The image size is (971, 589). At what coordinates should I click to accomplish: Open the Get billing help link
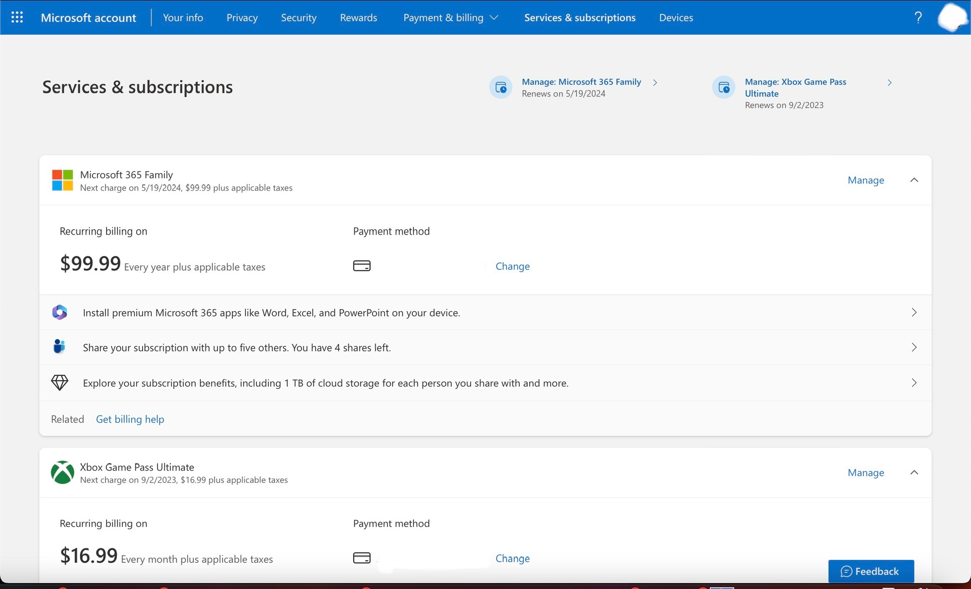pyautogui.click(x=130, y=419)
